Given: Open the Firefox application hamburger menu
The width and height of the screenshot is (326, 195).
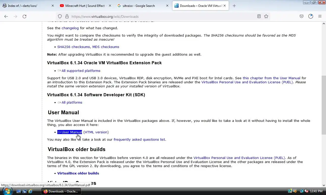Looking at the screenshot, I should (x=320, y=16).
